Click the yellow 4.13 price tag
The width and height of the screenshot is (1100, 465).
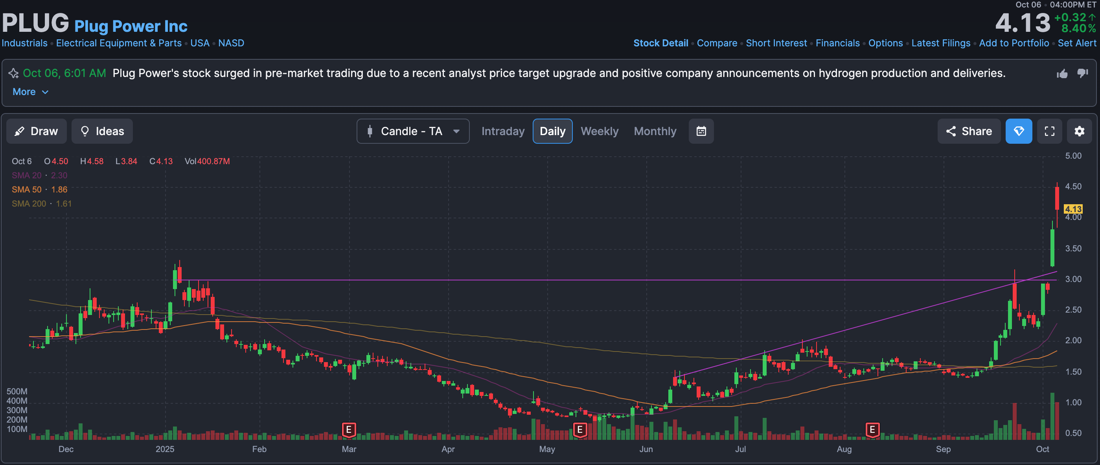click(1072, 209)
